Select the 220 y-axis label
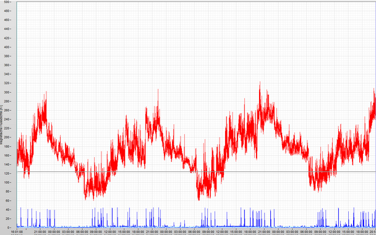 click(6, 129)
